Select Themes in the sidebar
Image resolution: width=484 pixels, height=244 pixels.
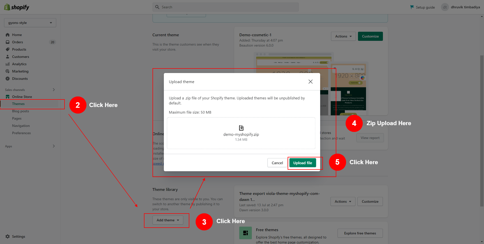coord(18,104)
